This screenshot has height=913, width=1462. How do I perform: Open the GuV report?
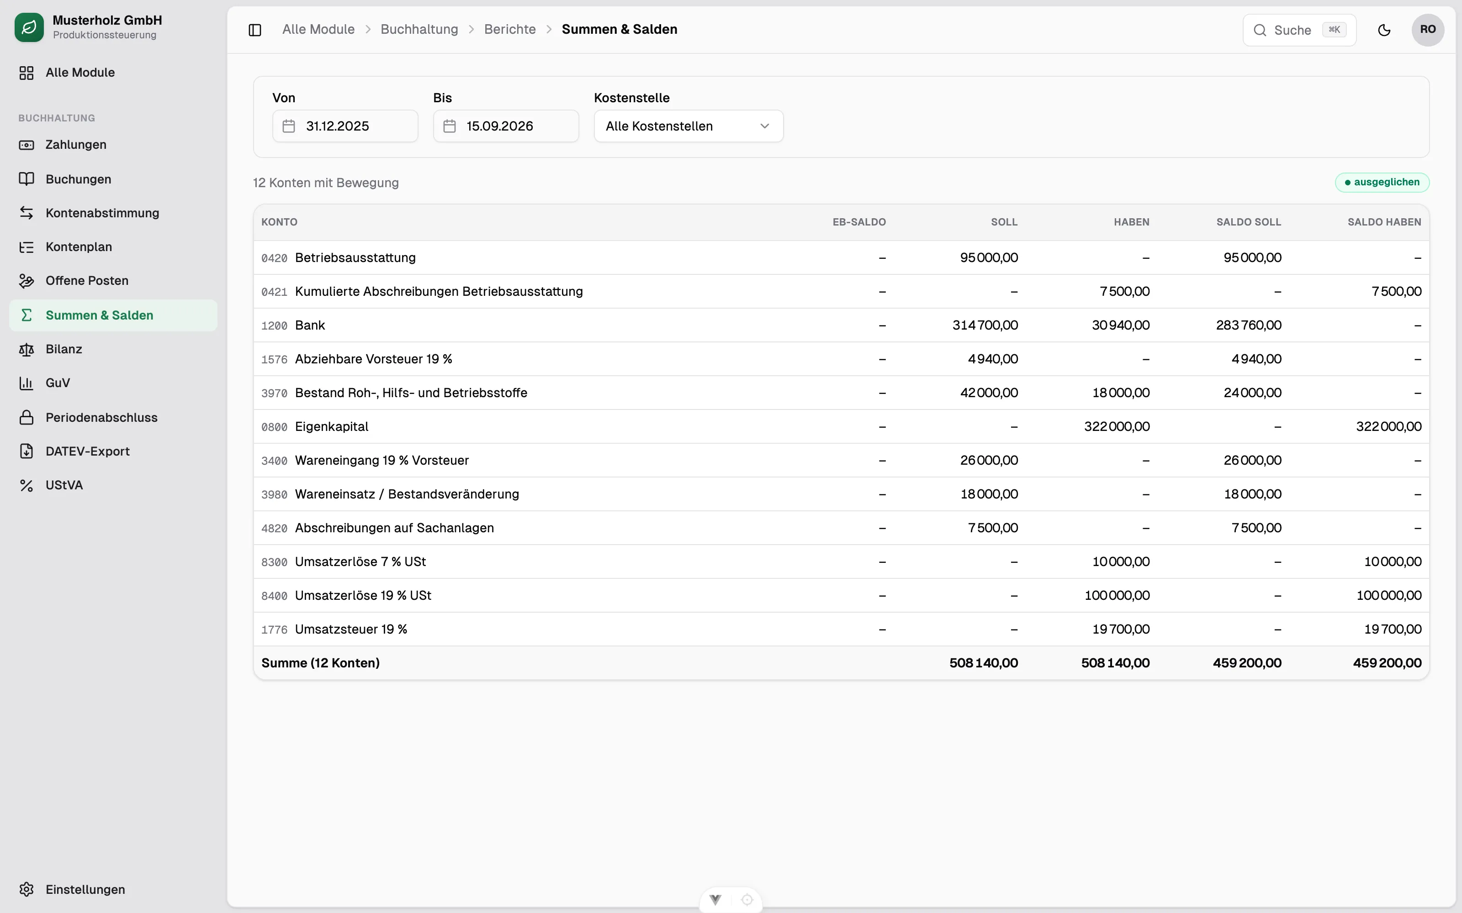pyautogui.click(x=113, y=383)
